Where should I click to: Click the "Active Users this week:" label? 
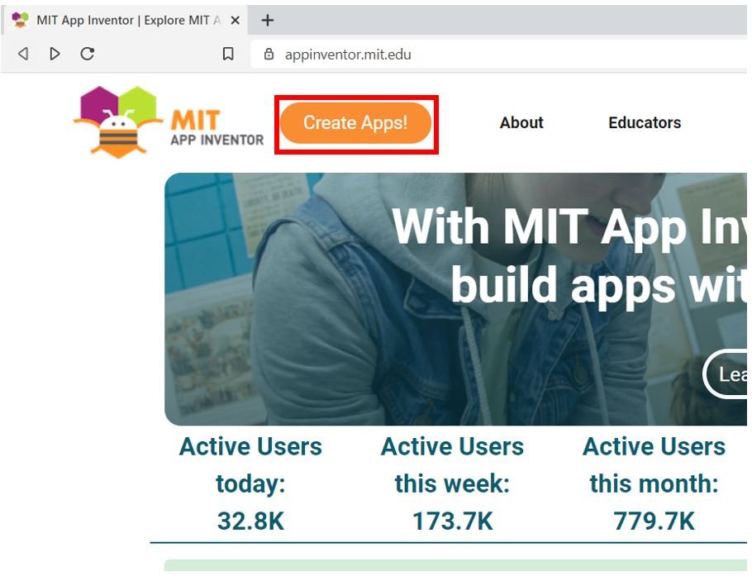pos(452,464)
